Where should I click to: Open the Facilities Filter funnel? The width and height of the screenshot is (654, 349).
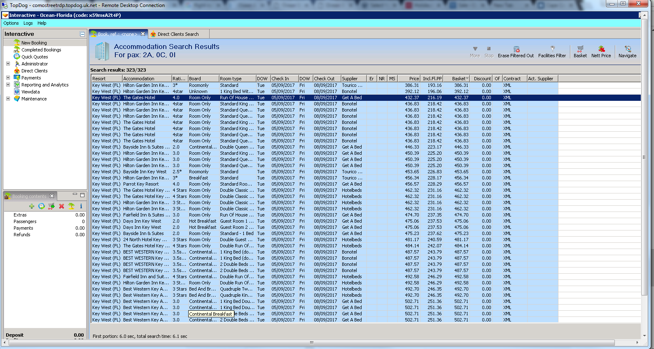tap(552, 49)
